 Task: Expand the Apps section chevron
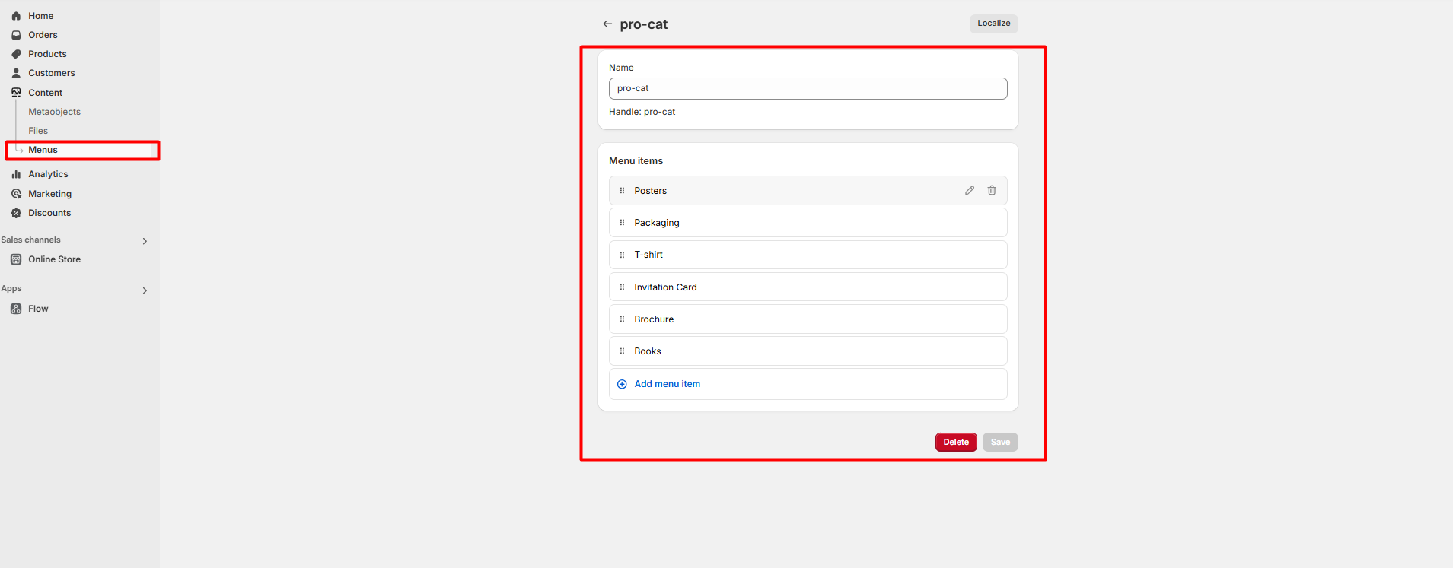pos(145,290)
